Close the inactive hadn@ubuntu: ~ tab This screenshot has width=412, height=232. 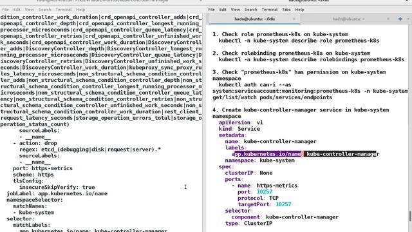[x=388, y=19]
